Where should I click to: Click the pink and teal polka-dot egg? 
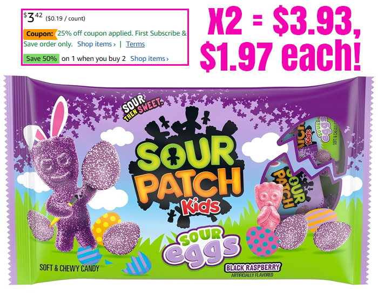(x=261, y=241)
